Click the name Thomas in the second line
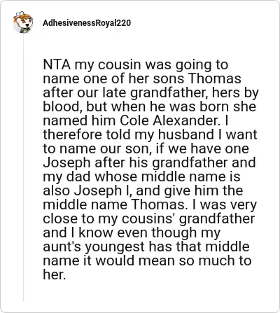The width and height of the screenshot is (280, 313). 214,78
